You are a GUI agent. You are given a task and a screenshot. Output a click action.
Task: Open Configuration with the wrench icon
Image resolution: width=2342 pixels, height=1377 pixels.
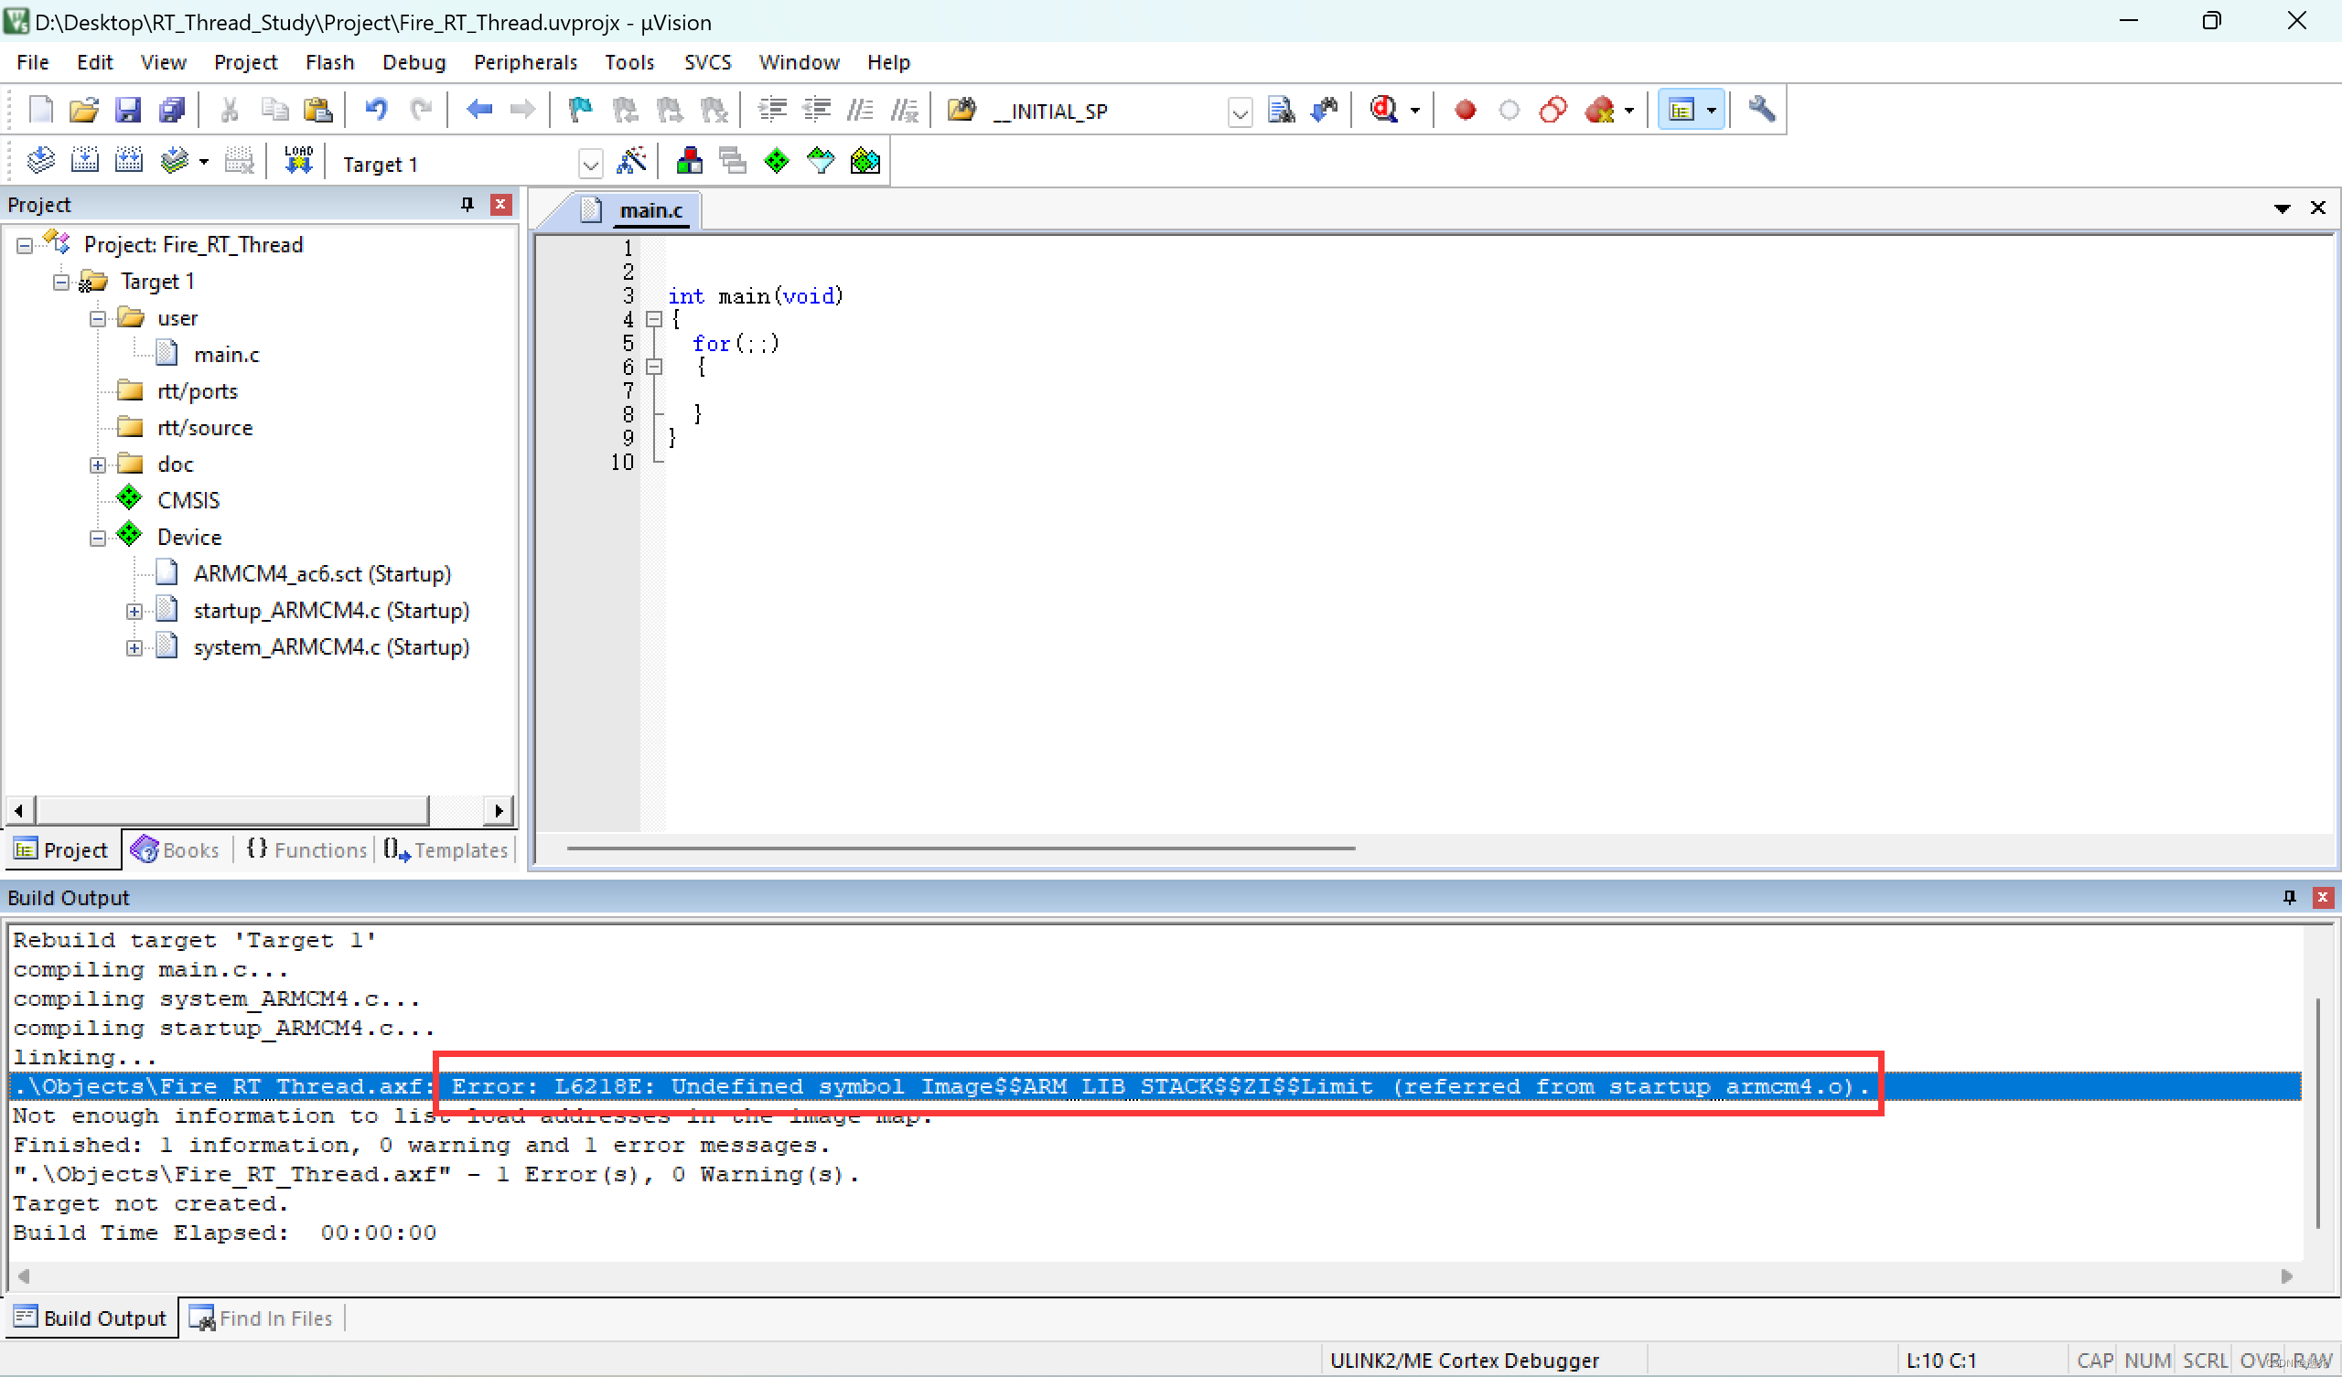click(x=1761, y=111)
